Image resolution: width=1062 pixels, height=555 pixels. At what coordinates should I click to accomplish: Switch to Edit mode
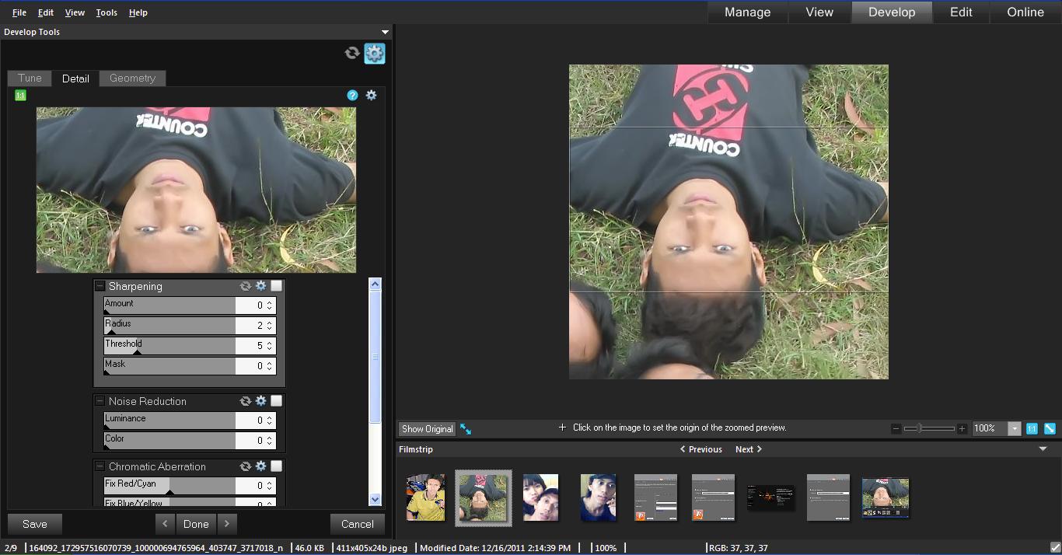[x=961, y=12]
